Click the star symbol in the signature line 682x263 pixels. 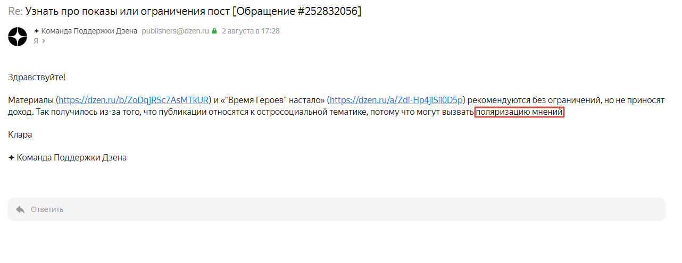pos(12,158)
